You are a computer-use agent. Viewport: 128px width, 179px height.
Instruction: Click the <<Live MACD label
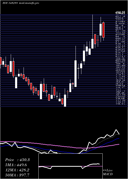pyautogui.click(x=108, y=172)
